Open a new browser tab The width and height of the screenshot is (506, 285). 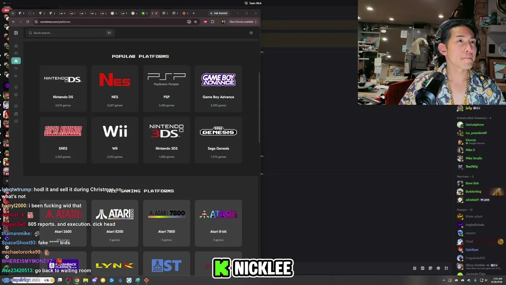click(193, 13)
